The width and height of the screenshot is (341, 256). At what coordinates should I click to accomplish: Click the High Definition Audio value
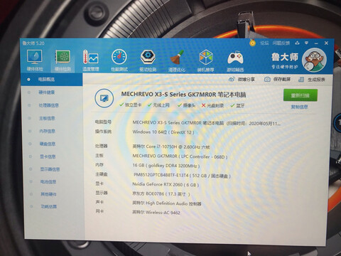[x=167, y=203]
